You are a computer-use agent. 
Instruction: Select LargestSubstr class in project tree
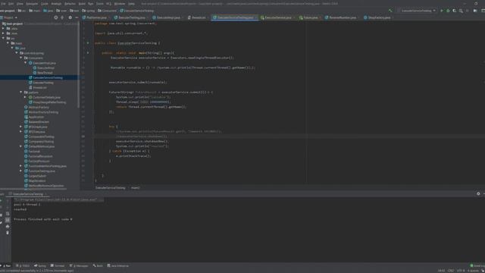click(37, 176)
